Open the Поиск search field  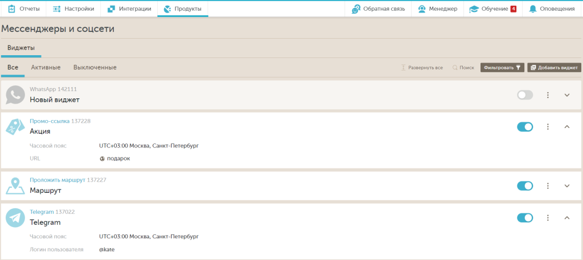coord(463,68)
